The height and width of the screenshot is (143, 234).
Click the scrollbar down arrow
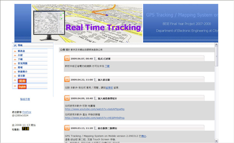pyautogui.click(x=216, y=141)
